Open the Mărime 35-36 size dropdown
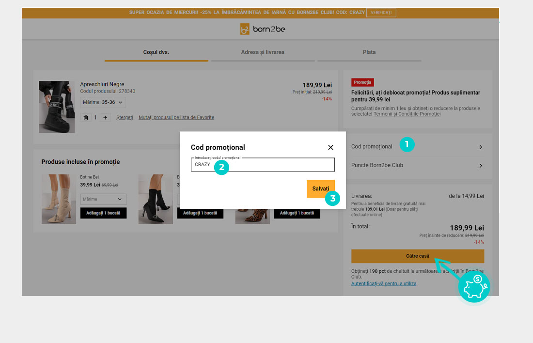 (x=103, y=102)
